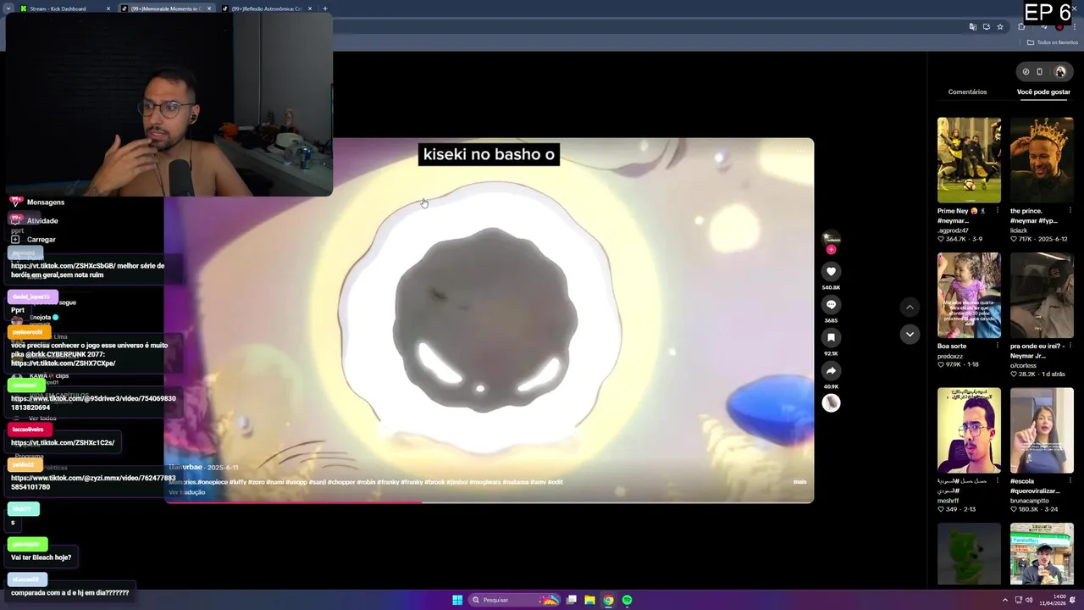Open Task View from taskbar

click(572, 600)
